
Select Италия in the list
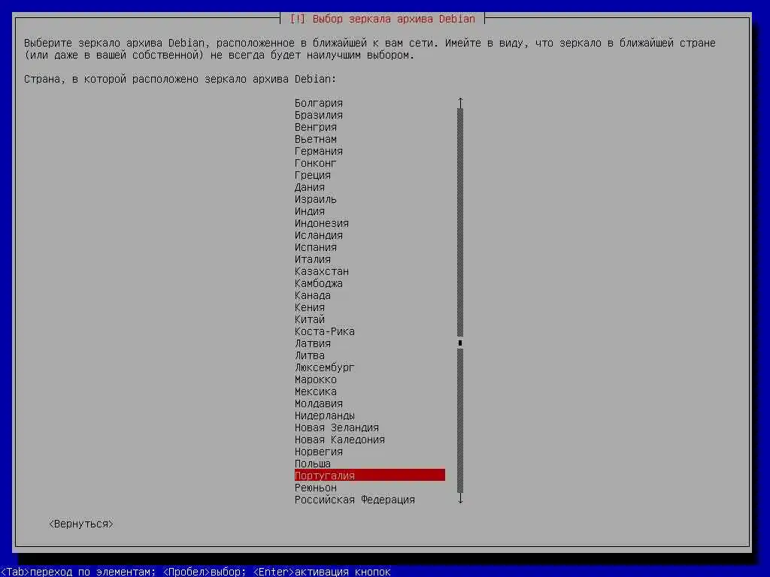(313, 259)
